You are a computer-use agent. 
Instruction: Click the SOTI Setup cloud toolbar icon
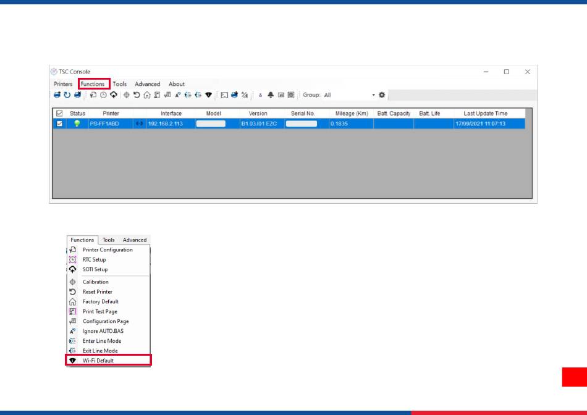114,95
